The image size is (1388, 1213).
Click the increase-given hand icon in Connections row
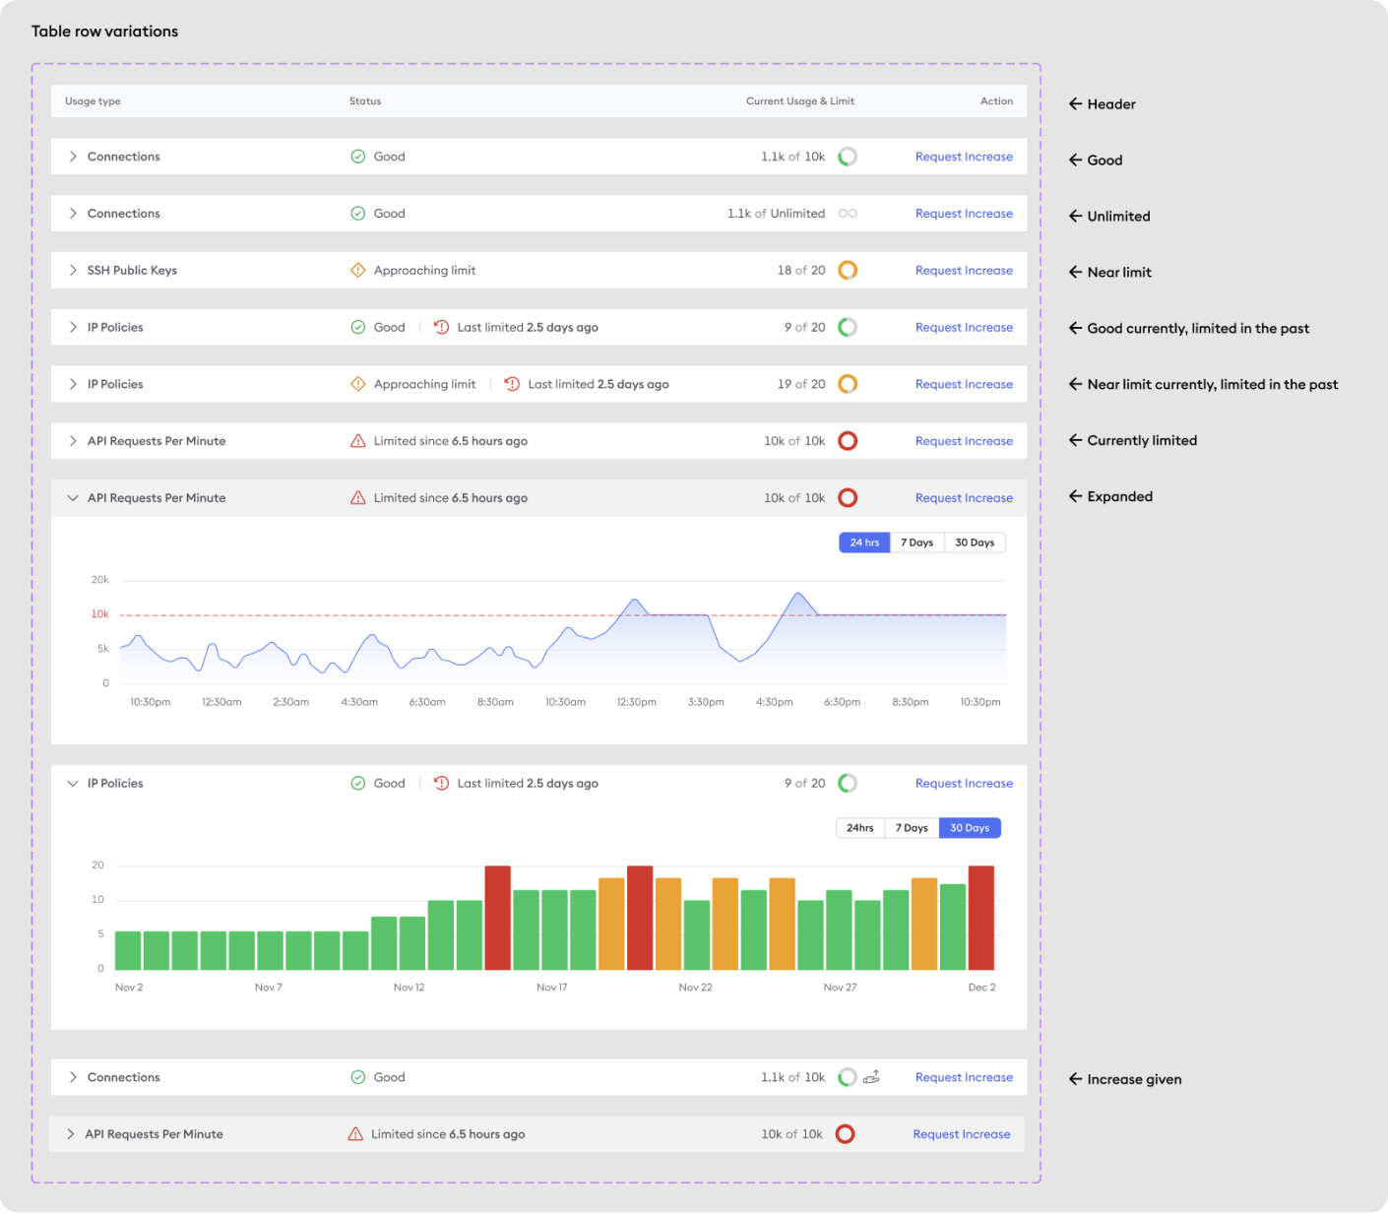tap(871, 1077)
